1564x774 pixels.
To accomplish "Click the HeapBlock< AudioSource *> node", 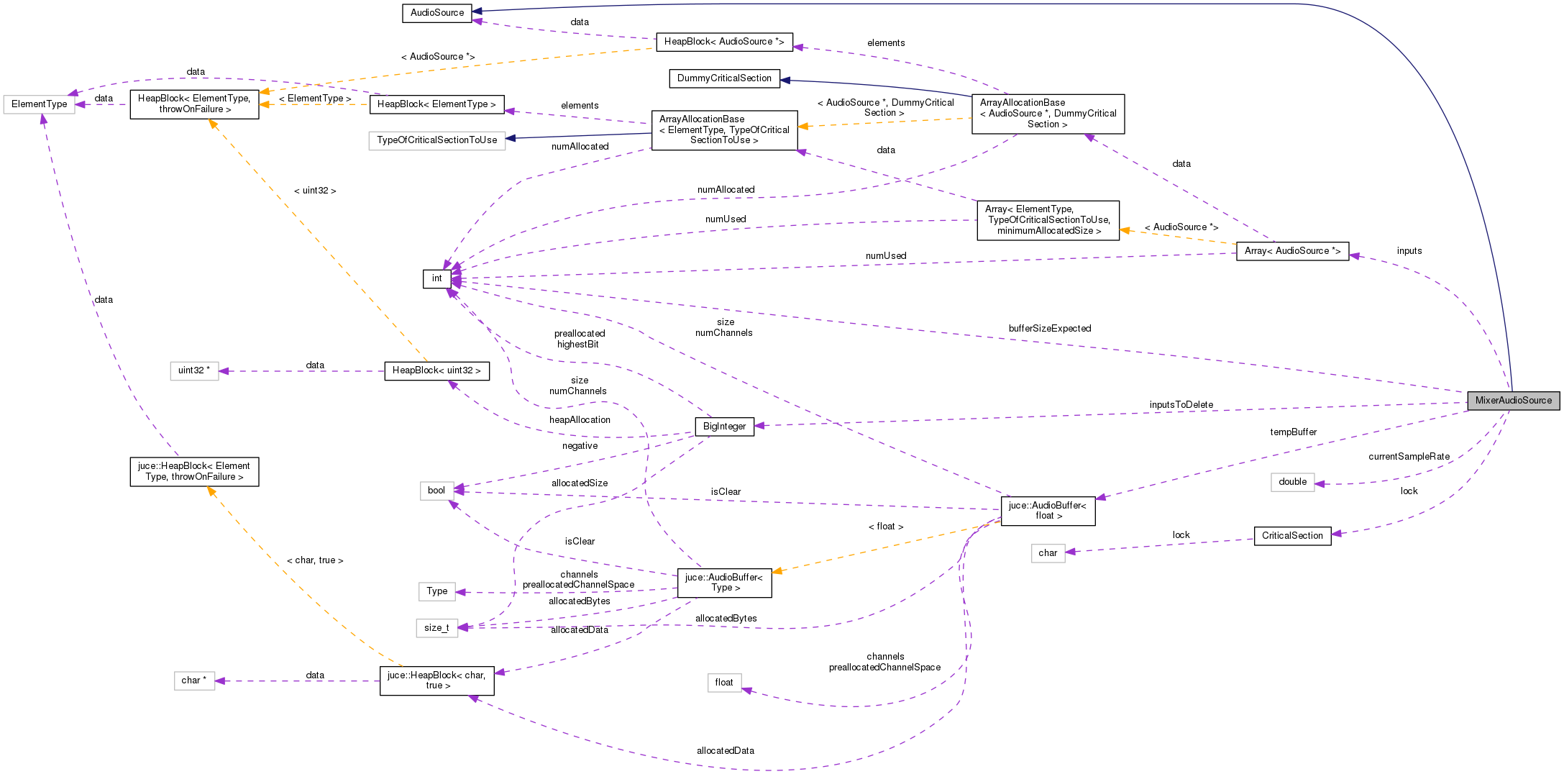I will (x=724, y=42).
